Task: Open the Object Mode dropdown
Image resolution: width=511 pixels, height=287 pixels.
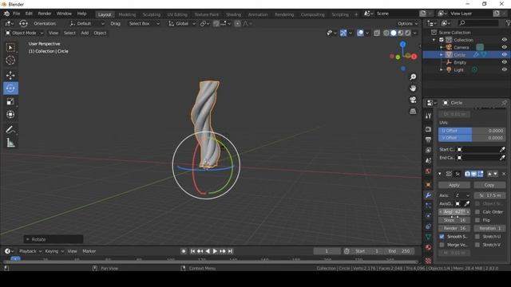Action: click(24, 33)
